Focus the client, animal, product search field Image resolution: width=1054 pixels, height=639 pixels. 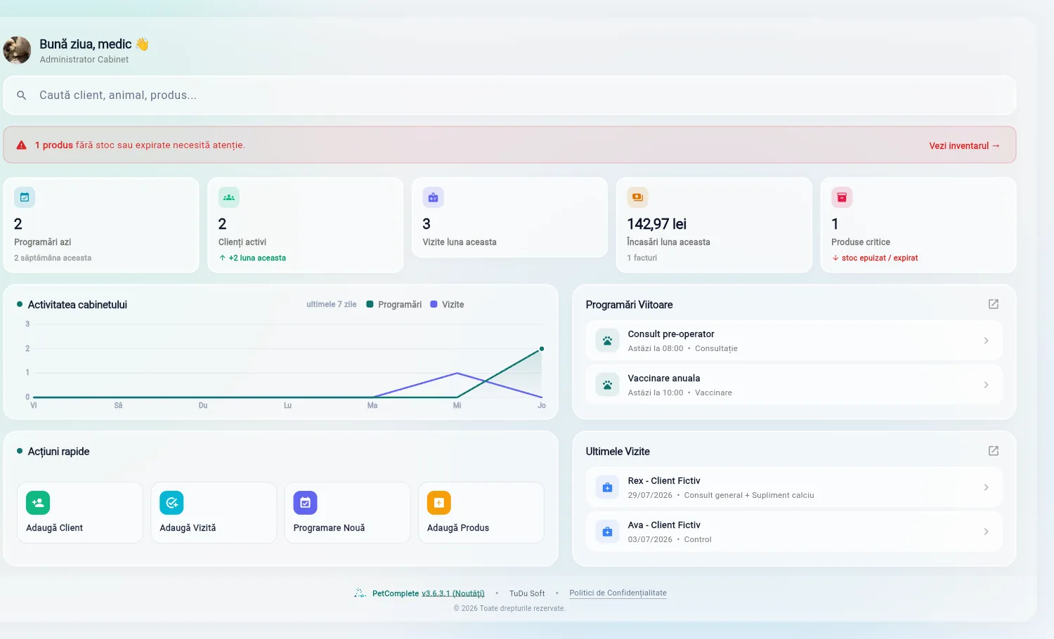509,95
